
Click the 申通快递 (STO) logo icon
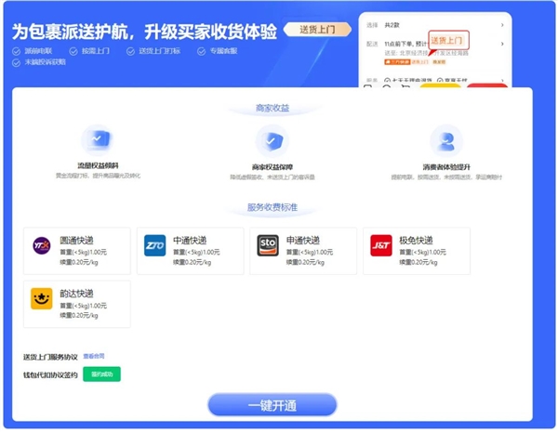268,245
